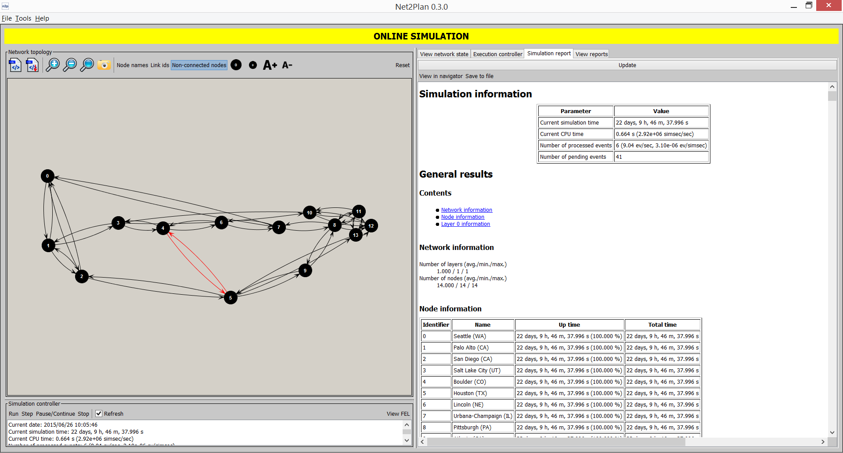Decrease font size with A- icon
The height and width of the screenshot is (453, 843).
click(x=287, y=65)
